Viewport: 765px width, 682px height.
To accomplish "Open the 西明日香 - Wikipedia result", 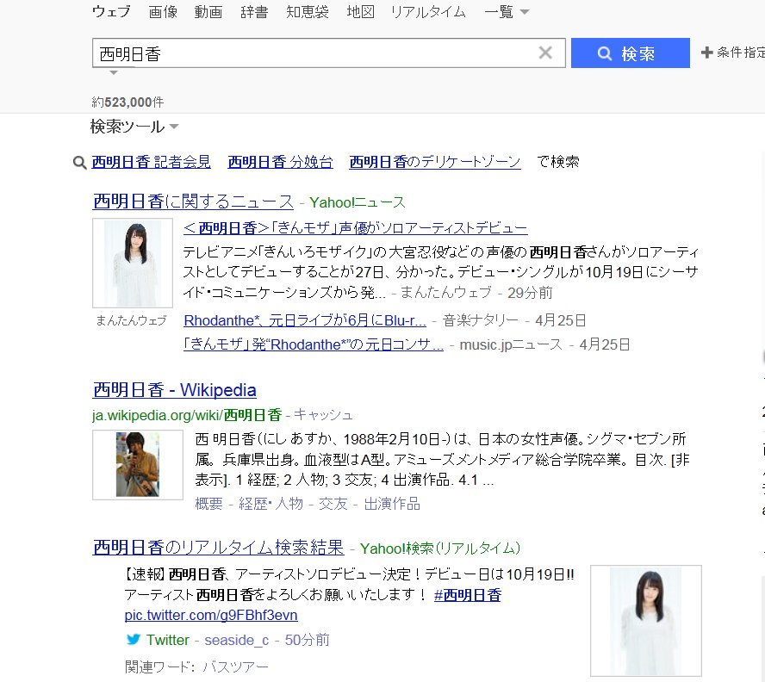I will coord(174,390).
